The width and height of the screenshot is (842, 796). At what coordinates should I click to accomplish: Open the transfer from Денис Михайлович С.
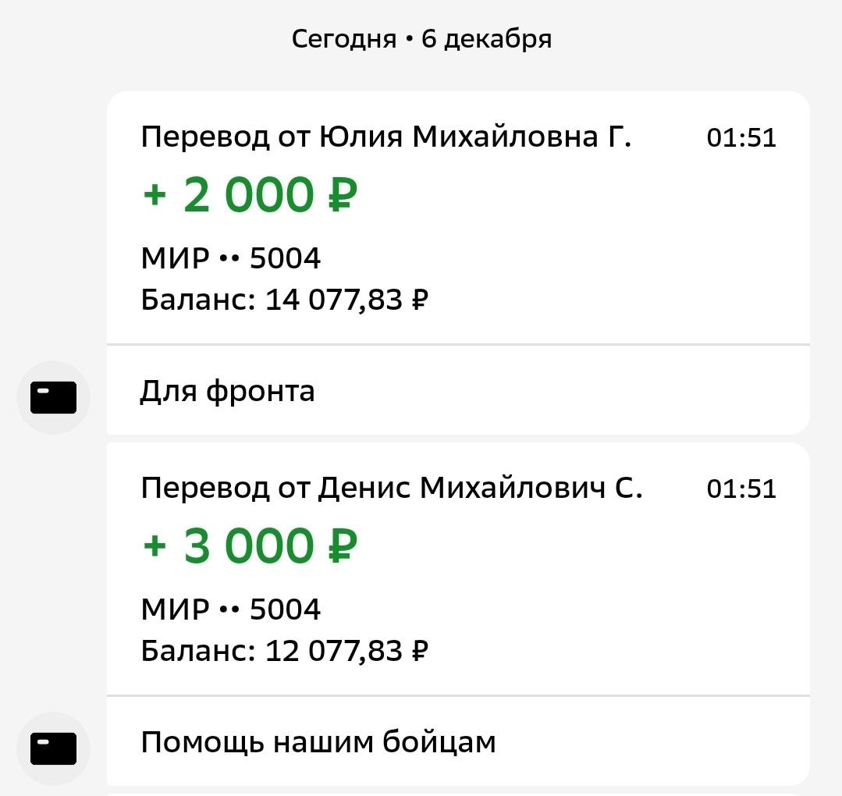point(392,489)
